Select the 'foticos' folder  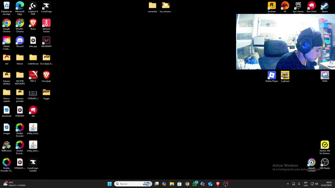click(x=20, y=59)
